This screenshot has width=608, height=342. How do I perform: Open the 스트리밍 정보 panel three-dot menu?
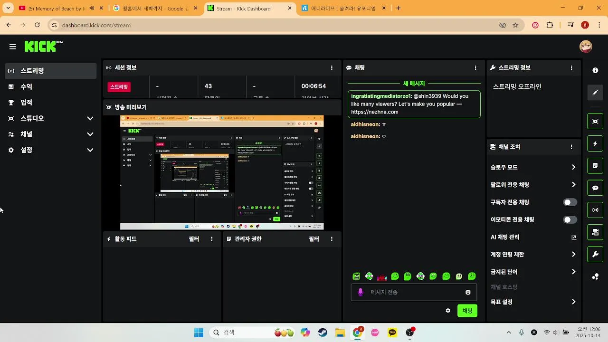tap(571, 68)
